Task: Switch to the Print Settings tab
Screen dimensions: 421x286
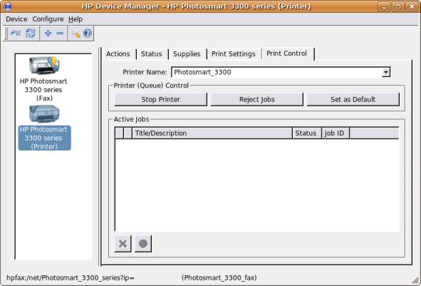Action: click(234, 54)
